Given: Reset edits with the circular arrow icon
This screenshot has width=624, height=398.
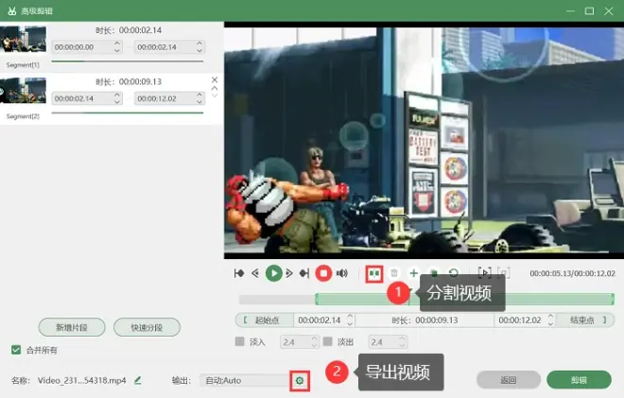Looking at the screenshot, I should (x=453, y=272).
